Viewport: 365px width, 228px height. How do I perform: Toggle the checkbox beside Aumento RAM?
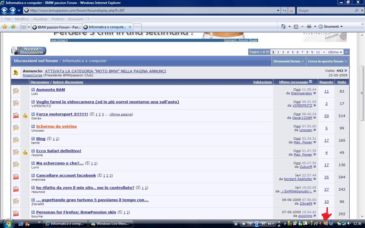(33, 89)
